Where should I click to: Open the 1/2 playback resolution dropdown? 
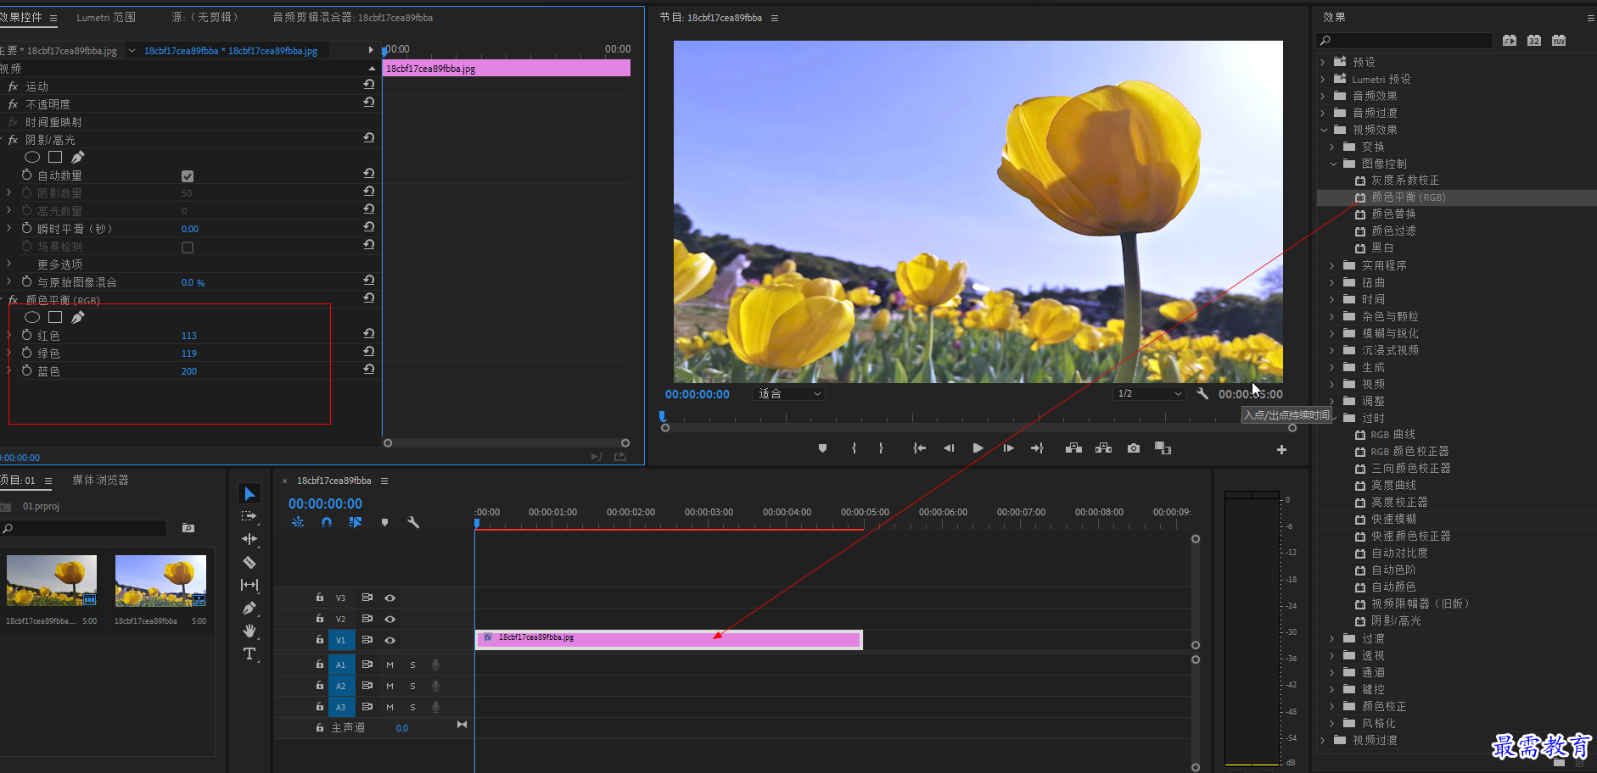point(1150,393)
